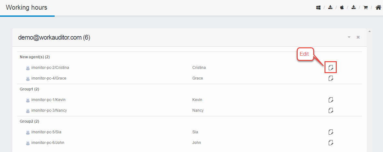Collapse the demo@workauditor.com panel
The width and height of the screenshot is (383, 152).
(349, 37)
